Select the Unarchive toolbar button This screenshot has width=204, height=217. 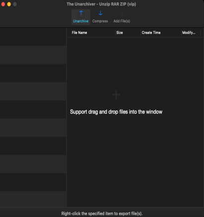(x=81, y=17)
